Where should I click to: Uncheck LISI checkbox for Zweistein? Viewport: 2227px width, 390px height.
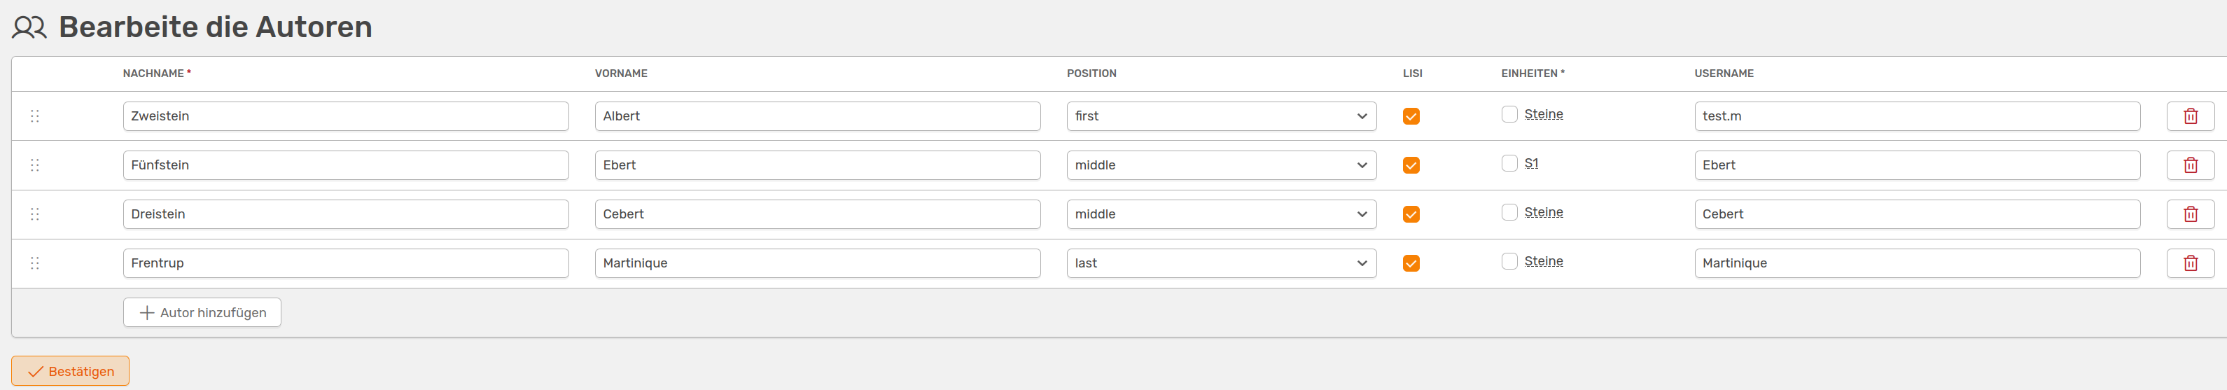pos(1411,116)
